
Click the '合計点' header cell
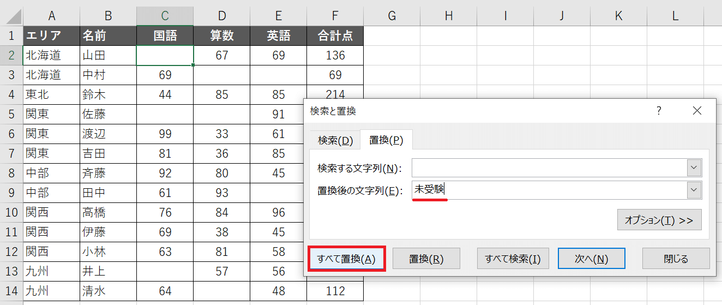(x=335, y=36)
